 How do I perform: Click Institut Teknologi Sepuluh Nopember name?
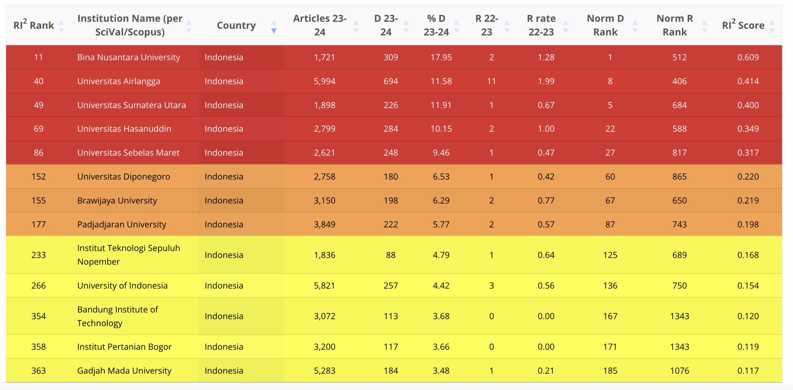[x=129, y=255]
